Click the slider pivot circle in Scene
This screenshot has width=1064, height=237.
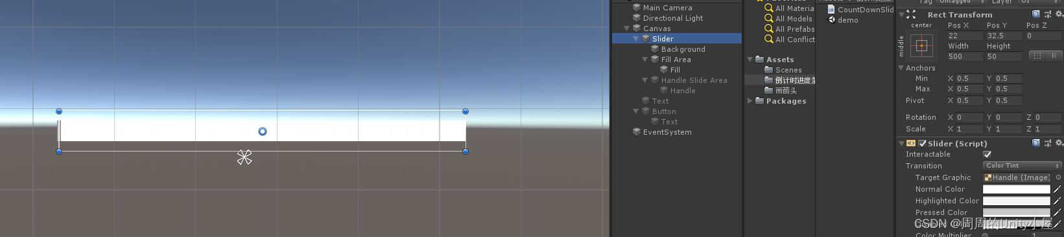pos(263,131)
